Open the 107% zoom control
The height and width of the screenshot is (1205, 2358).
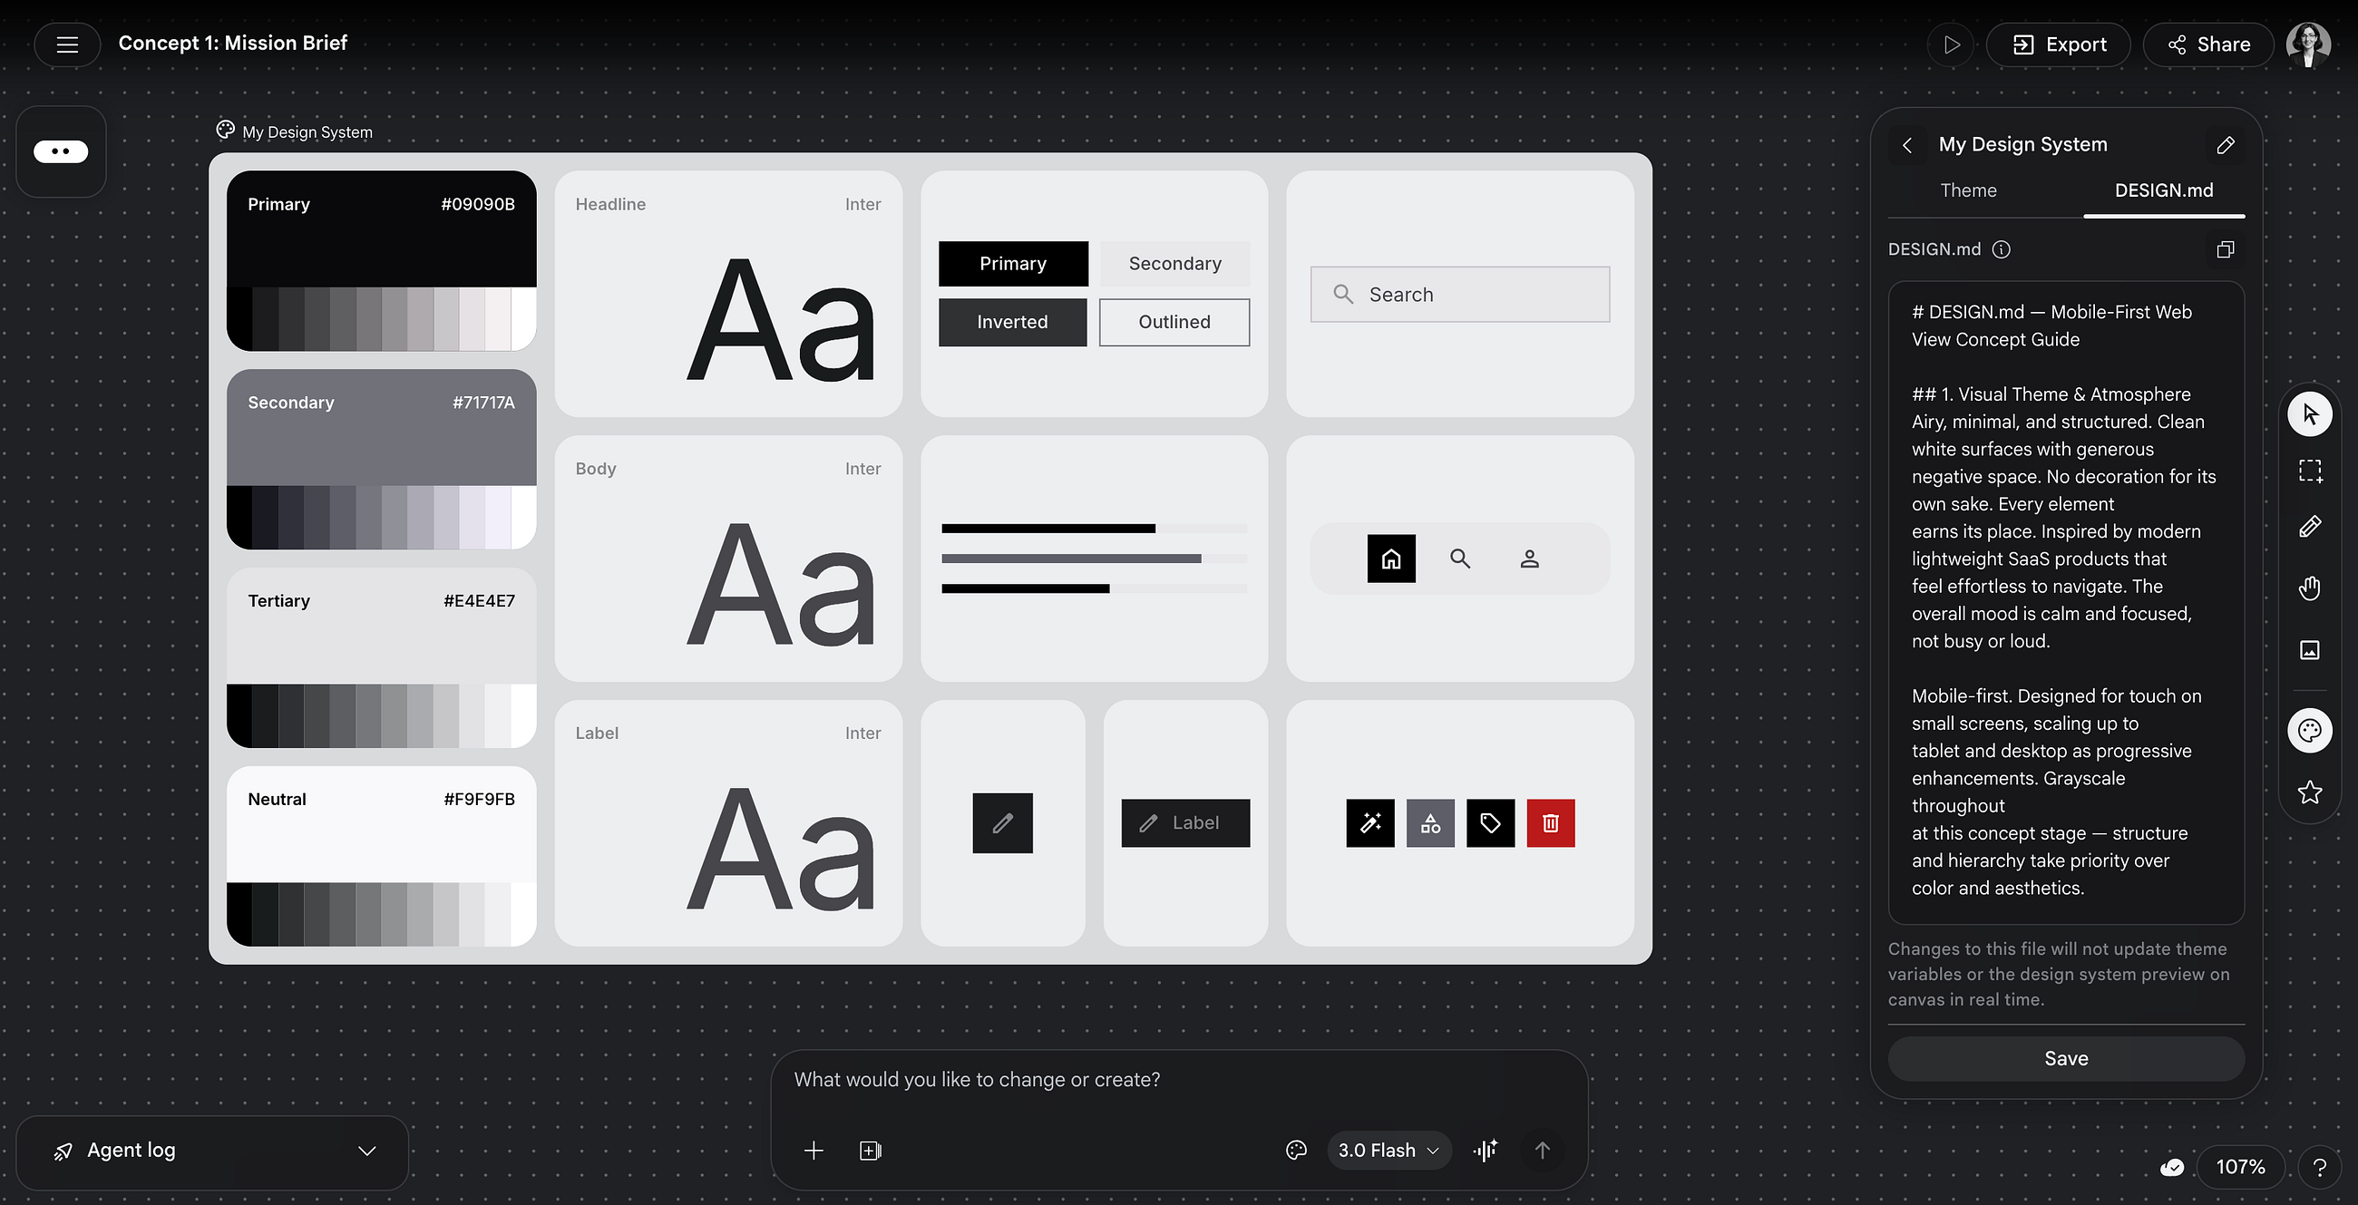(2240, 1168)
